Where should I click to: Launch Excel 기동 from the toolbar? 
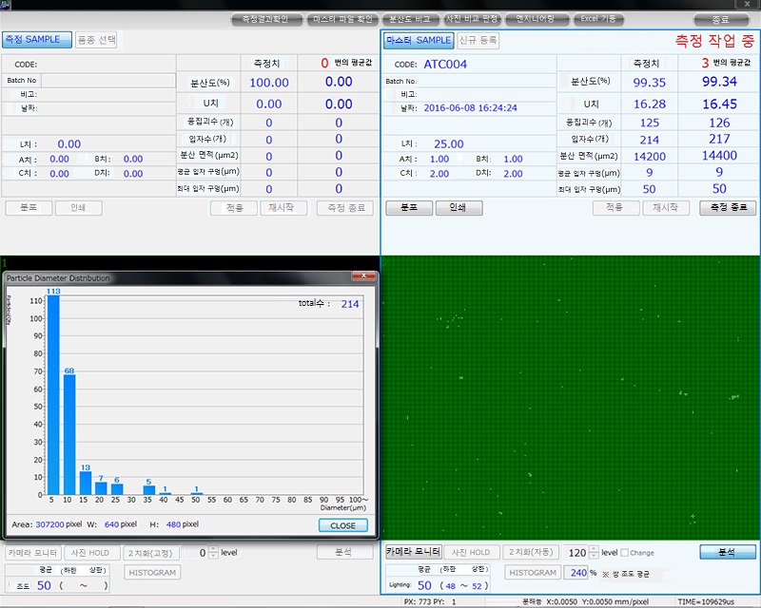(x=599, y=19)
